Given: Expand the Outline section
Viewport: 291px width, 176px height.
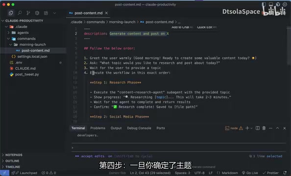Looking at the screenshot, I should pos(12,161).
